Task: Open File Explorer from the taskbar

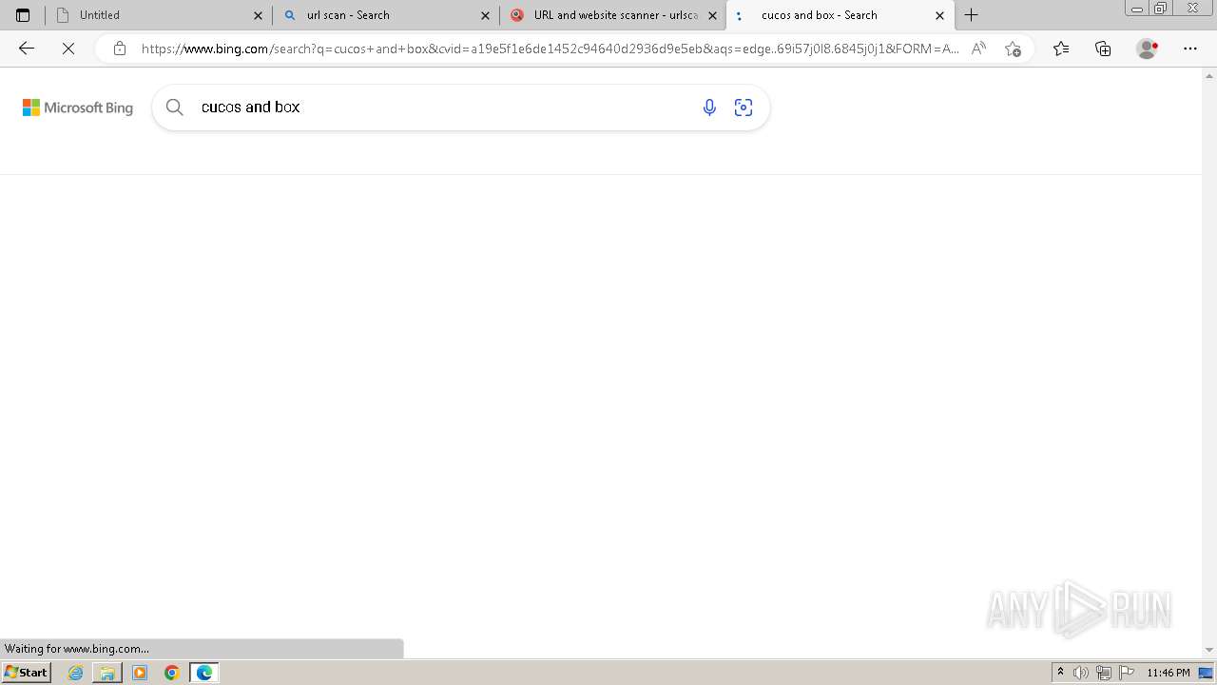Action: click(x=107, y=673)
